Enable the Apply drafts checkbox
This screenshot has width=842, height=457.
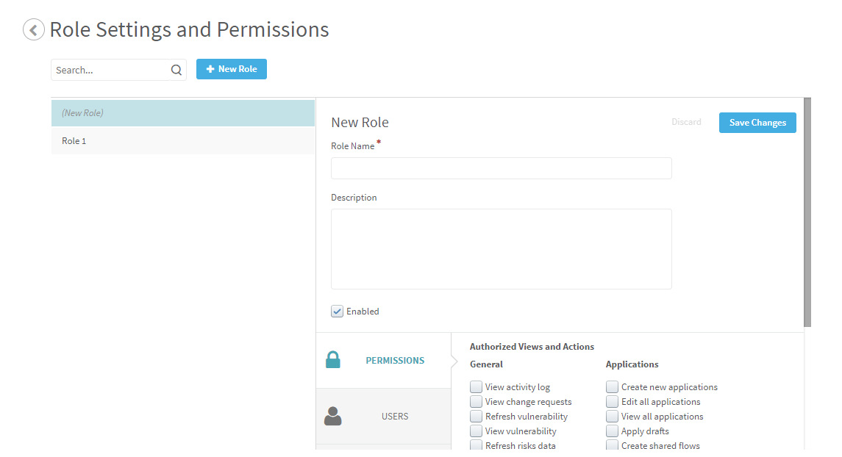[613, 431]
